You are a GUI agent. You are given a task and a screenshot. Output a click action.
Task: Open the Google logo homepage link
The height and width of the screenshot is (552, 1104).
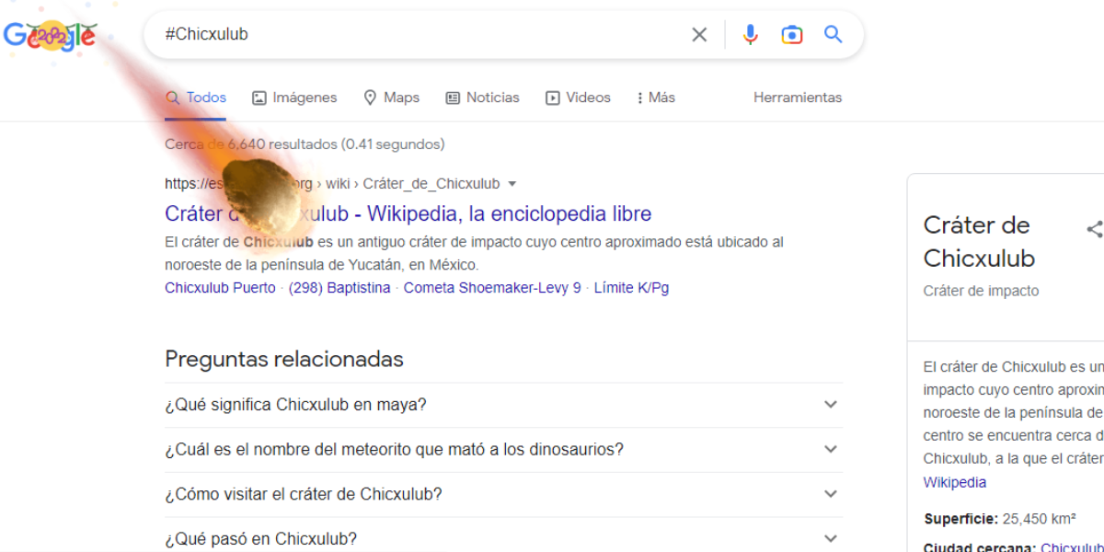[50, 36]
